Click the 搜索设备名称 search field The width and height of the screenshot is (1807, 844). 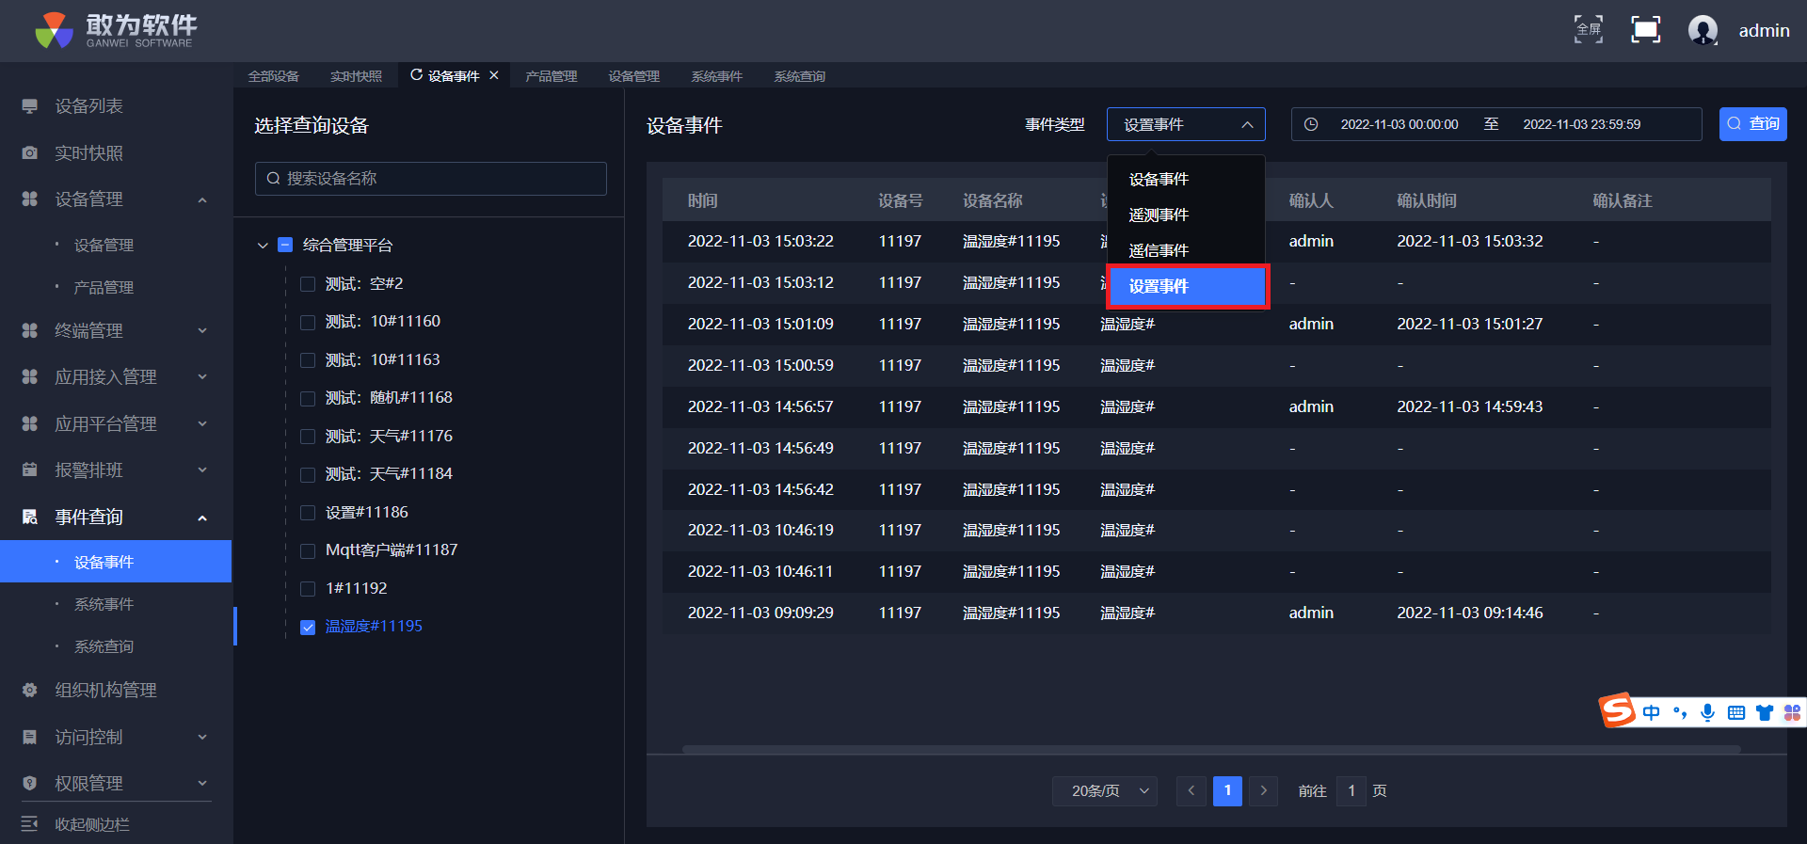(431, 179)
